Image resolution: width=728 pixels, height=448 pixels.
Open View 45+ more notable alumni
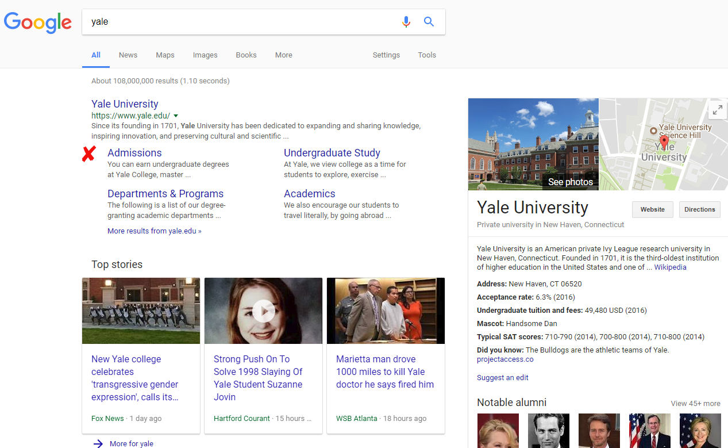(x=695, y=403)
